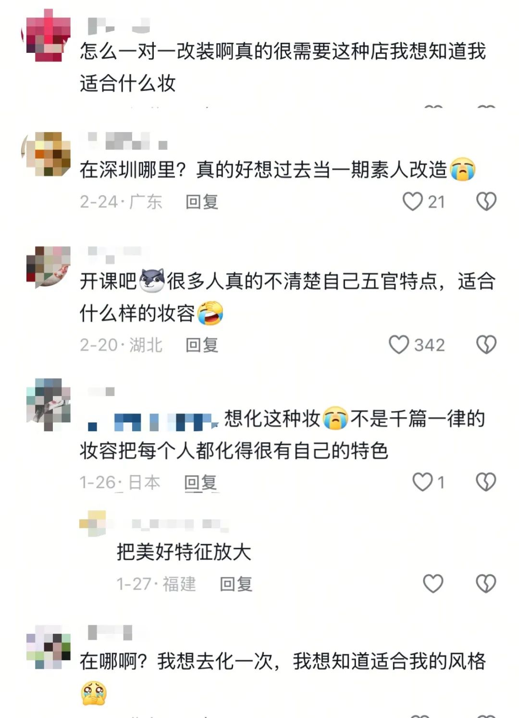This screenshot has width=519, height=718.
Task: Open avatar beside the 想化这种妆 comment
Action: pyautogui.click(x=48, y=405)
